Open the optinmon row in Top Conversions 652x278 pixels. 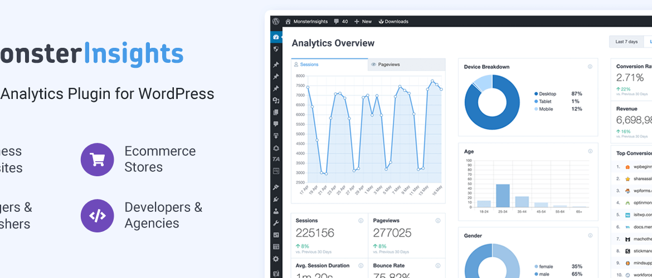coord(632,203)
